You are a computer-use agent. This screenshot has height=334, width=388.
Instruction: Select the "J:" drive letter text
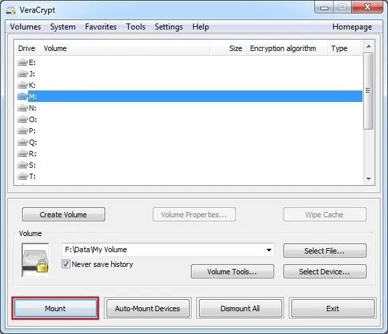[32, 74]
